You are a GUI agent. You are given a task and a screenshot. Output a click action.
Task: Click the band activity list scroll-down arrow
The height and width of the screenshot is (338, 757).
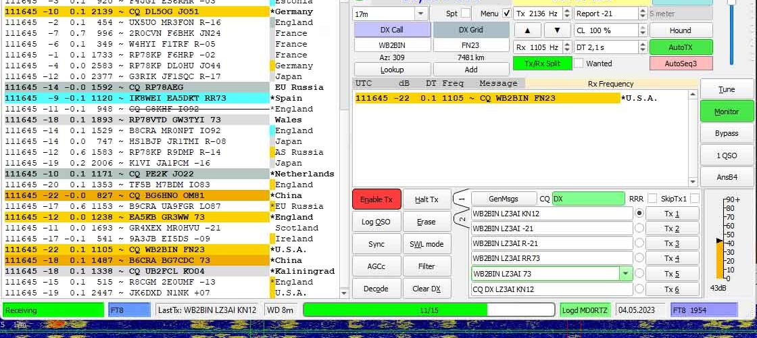pyautogui.click(x=344, y=293)
